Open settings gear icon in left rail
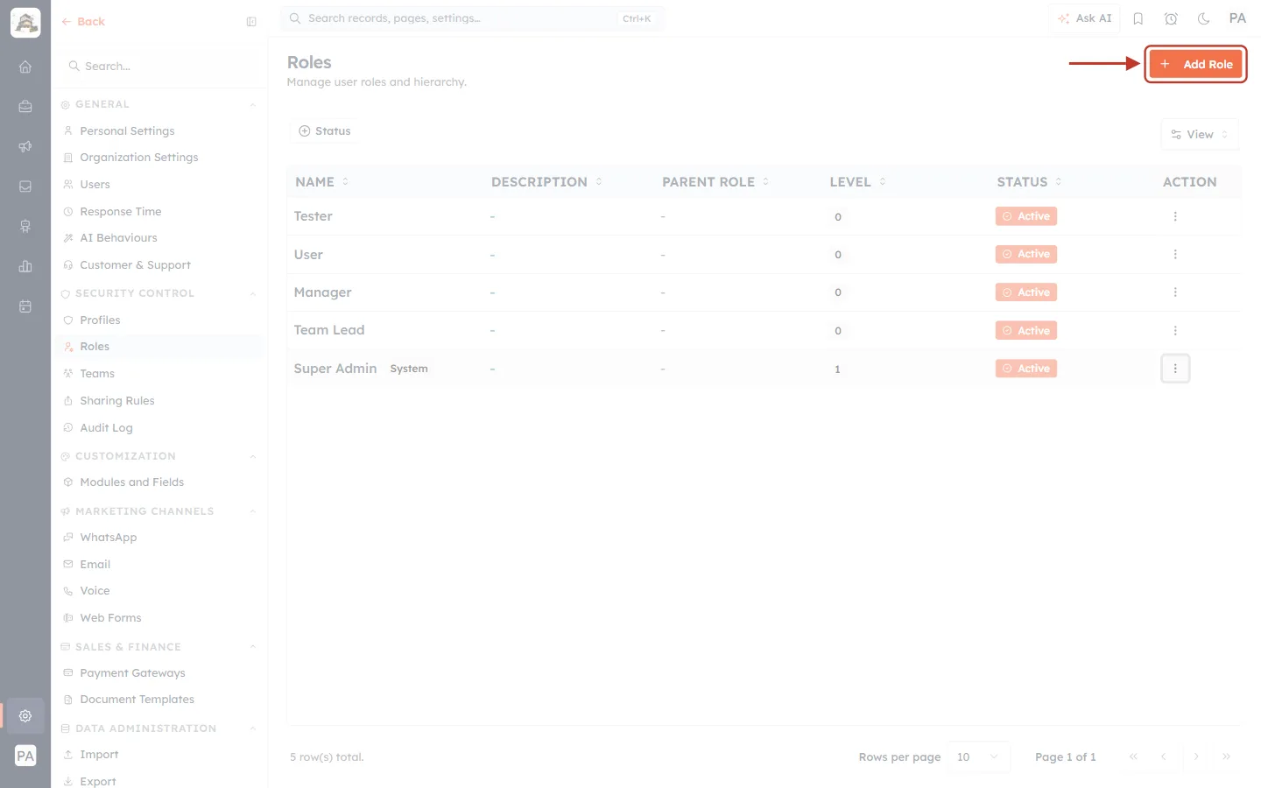 (x=25, y=715)
